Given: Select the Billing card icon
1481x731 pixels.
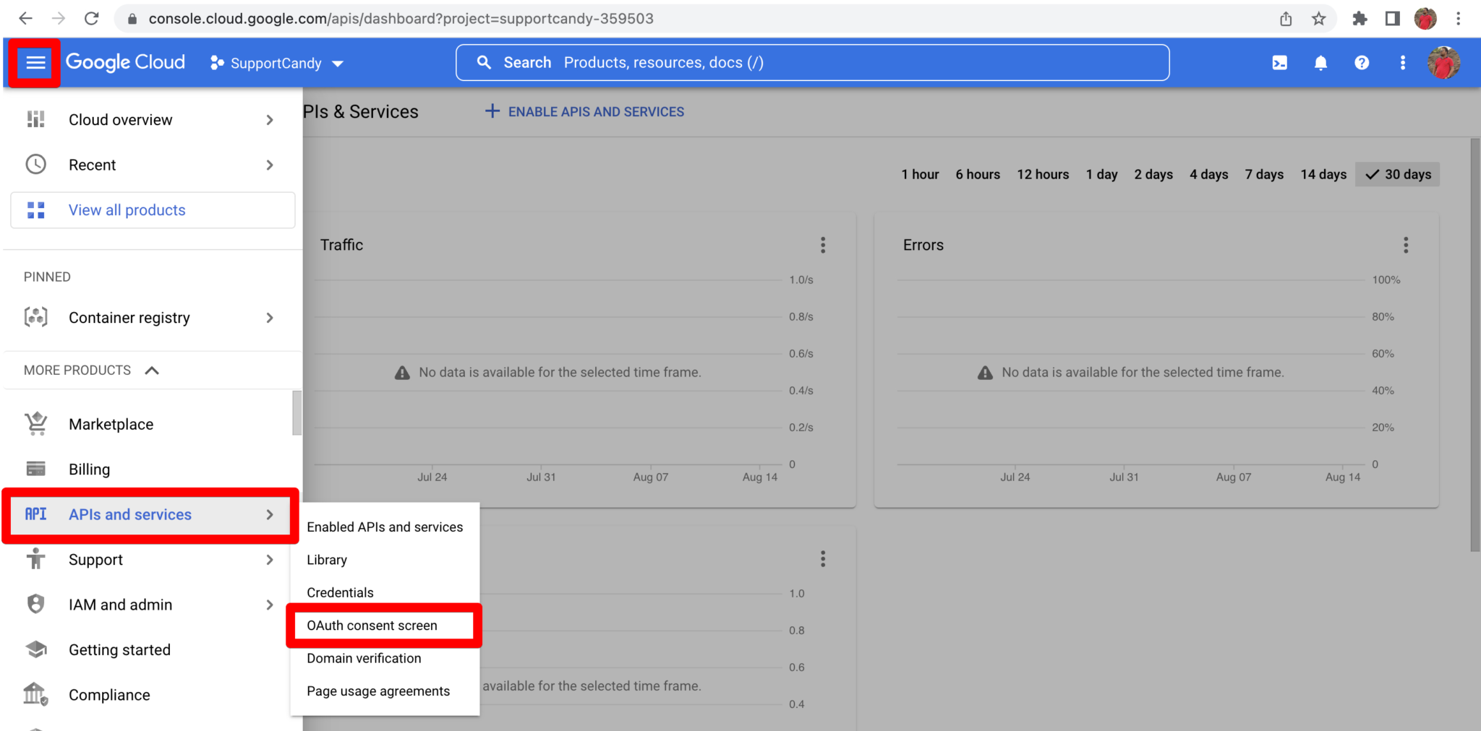Looking at the screenshot, I should coord(35,469).
